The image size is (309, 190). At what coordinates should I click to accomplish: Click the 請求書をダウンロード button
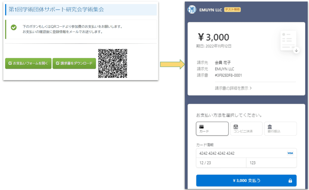[74, 63]
